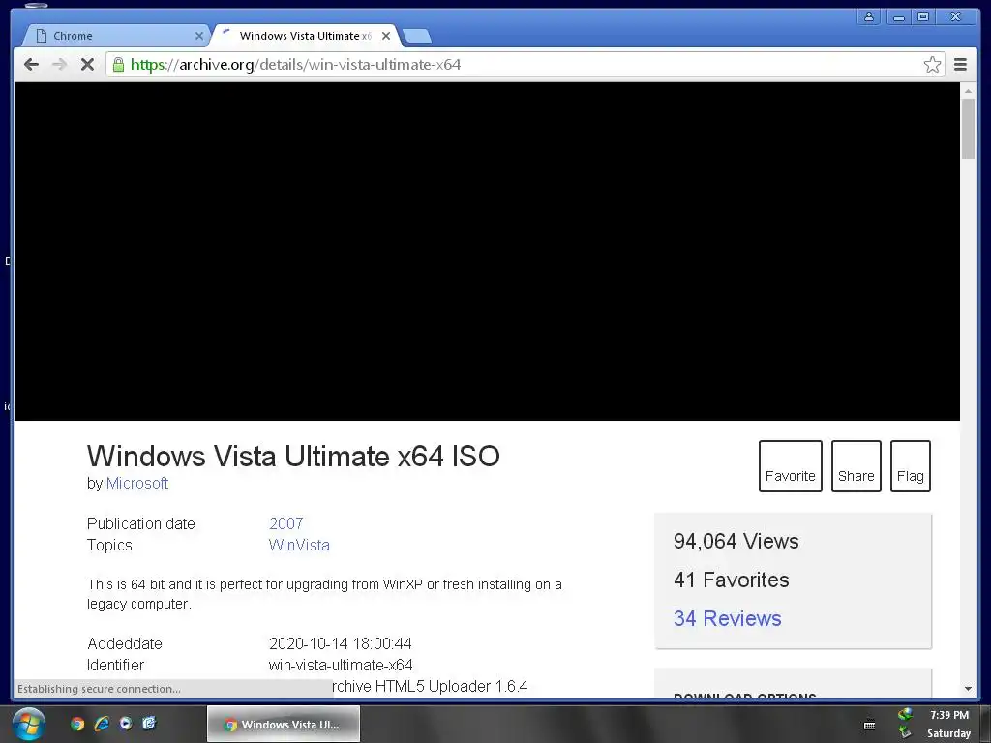Close the first 'Chrome' tab
Image resolution: width=991 pixels, height=743 pixels.
click(x=199, y=36)
